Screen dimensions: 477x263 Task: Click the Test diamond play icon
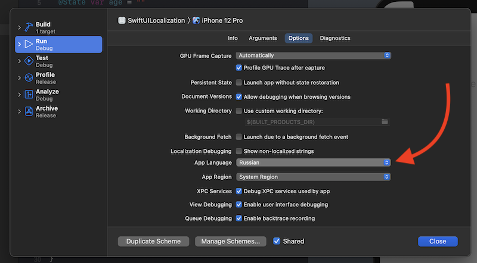pos(29,61)
